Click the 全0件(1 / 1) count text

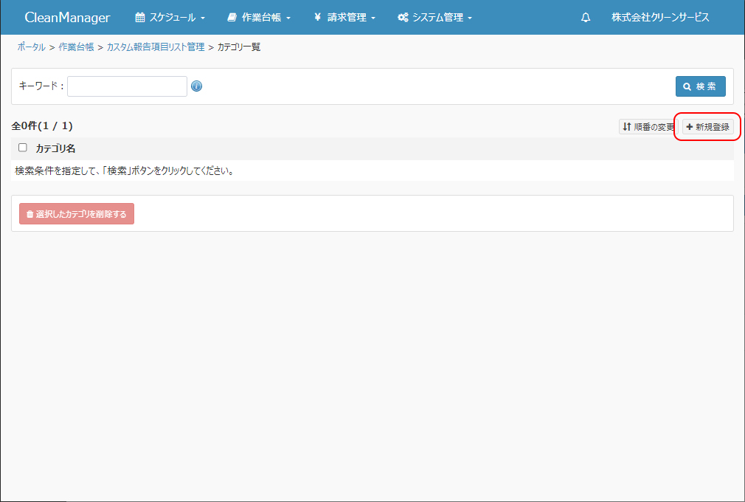coord(42,126)
